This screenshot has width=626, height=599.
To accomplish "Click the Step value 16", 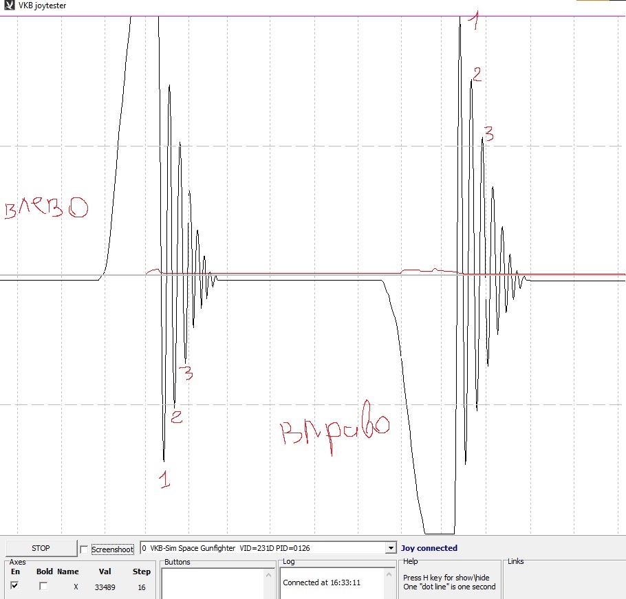I will pyautogui.click(x=141, y=587).
